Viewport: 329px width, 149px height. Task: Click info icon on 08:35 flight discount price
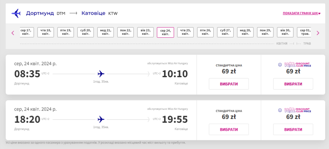point(280,65)
